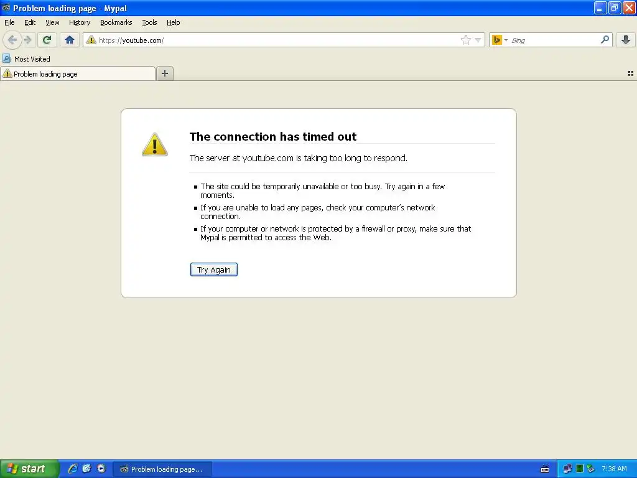Click the Mypal taskbar button
This screenshot has width=637, height=478.
pos(162,469)
